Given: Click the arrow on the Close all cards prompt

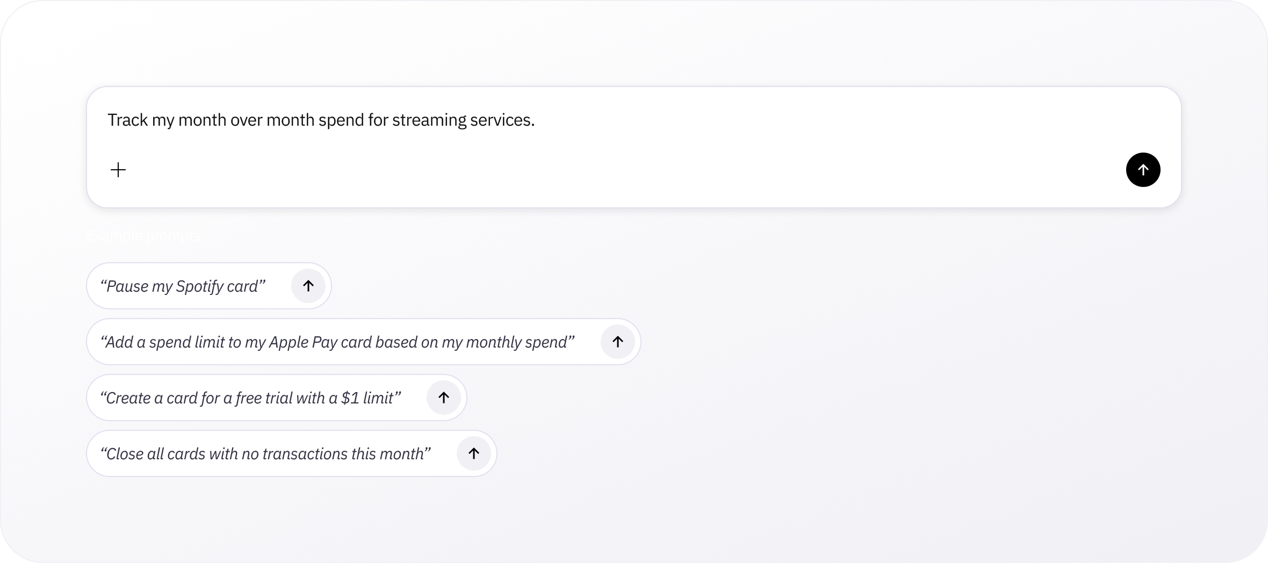Looking at the screenshot, I should (474, 453).
